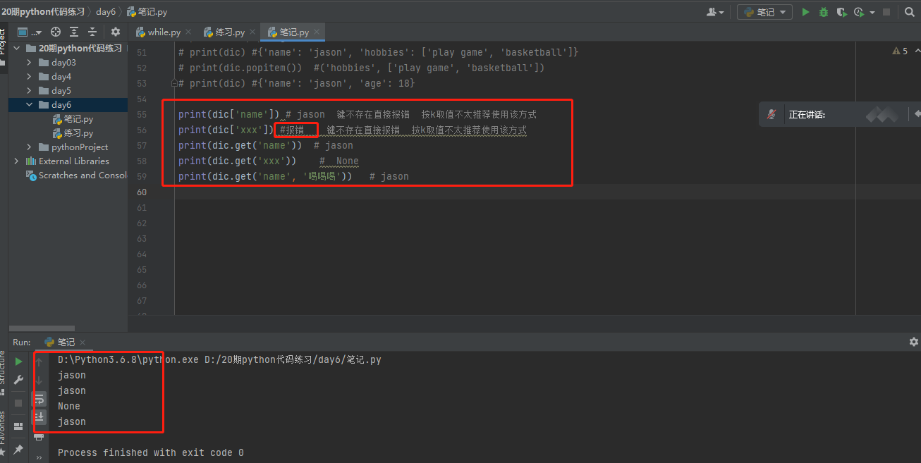Click the 'None' output line in console
Image resolution: width=921 pixels, height=463 pixels.
click(69, 406)
